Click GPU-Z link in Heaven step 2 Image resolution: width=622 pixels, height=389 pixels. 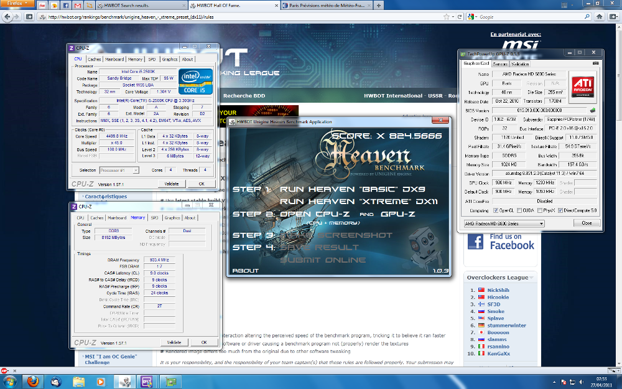tap(398, 214)
